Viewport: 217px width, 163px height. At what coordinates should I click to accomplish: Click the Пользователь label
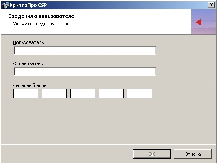(x=29, y=42)
